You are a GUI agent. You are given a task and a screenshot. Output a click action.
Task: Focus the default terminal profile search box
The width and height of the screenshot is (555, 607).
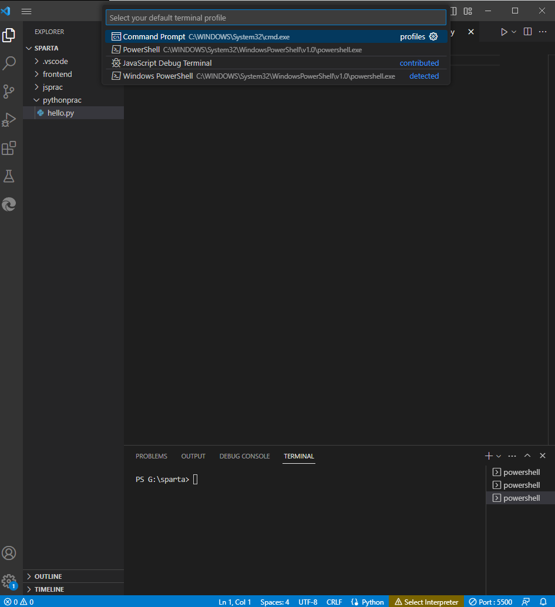276,18
